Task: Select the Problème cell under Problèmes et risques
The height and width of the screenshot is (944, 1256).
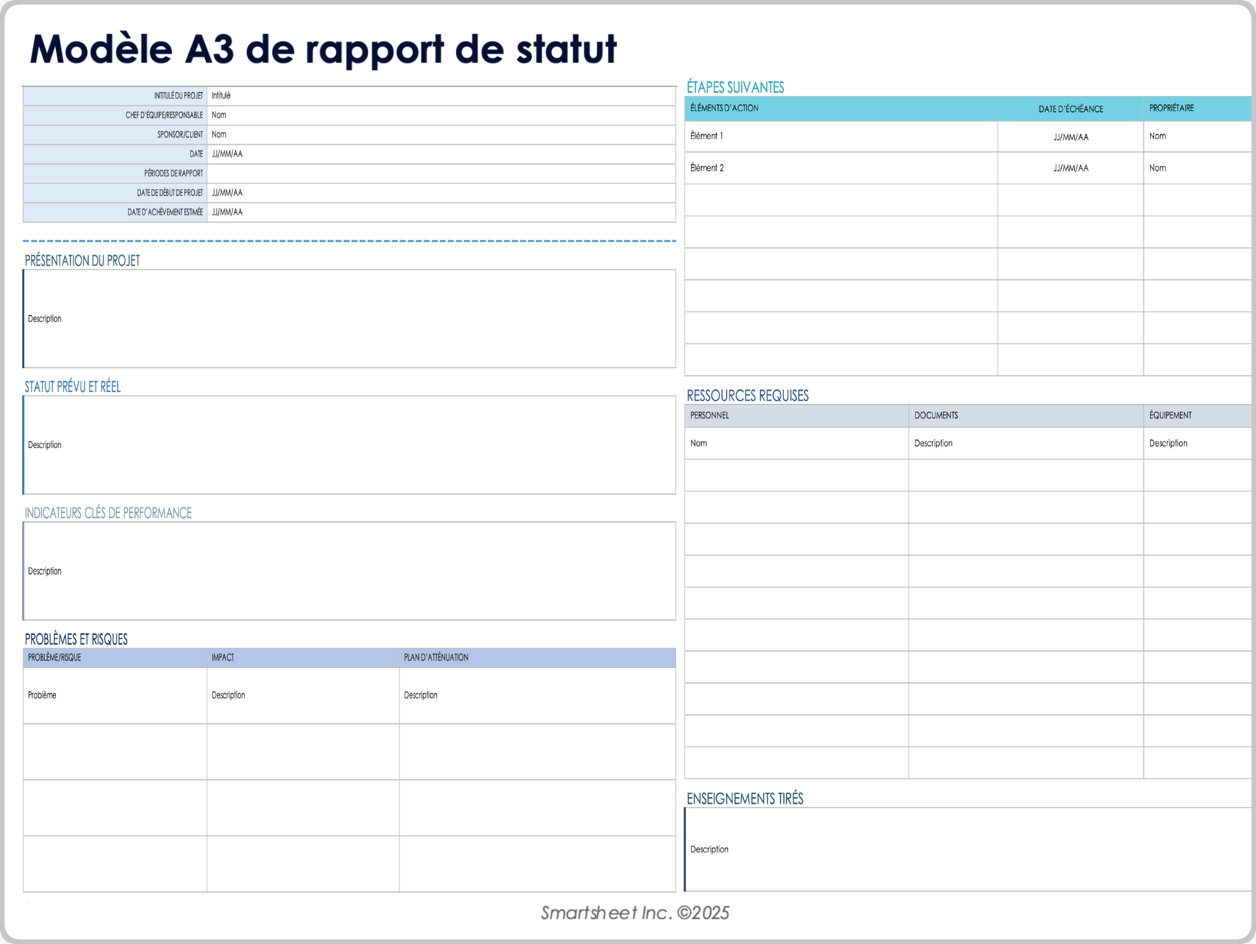Action: point(114,695)
